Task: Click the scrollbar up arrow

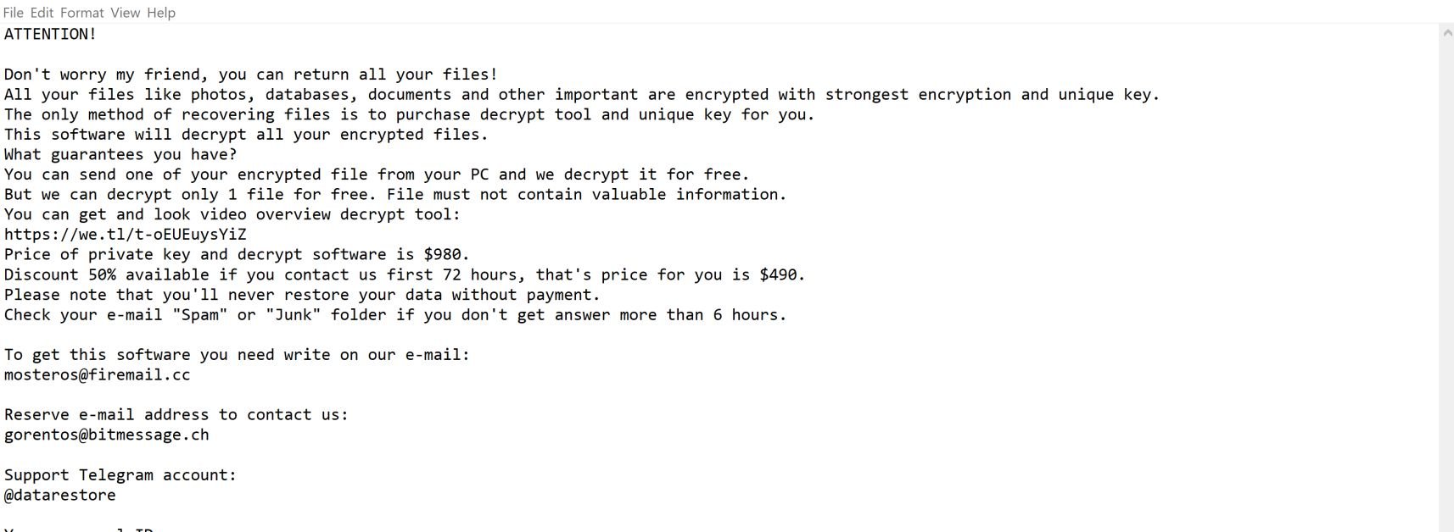Action: [x=1446, y=34]
